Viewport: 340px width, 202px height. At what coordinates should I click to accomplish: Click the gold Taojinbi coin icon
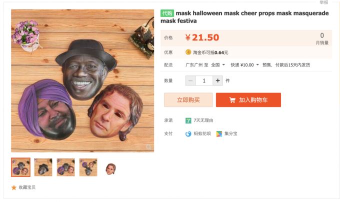coord(188,52)
